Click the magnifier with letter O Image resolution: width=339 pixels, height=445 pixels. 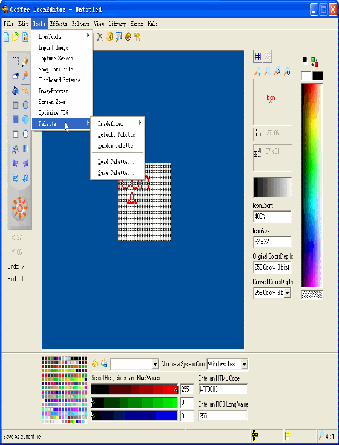287,71
